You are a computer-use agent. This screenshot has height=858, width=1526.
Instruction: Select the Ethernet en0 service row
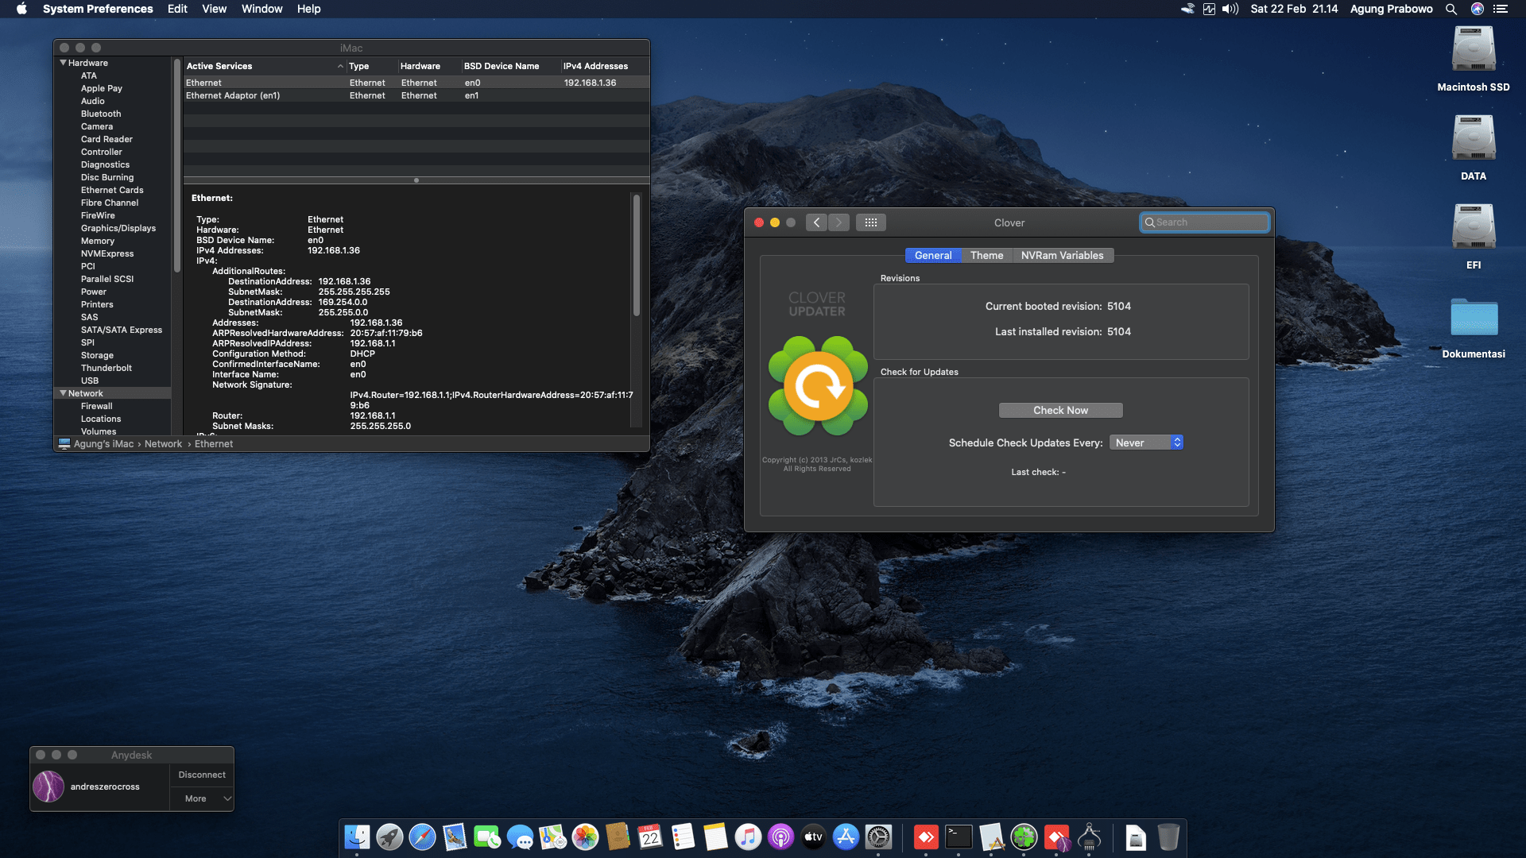pos(416,83)
